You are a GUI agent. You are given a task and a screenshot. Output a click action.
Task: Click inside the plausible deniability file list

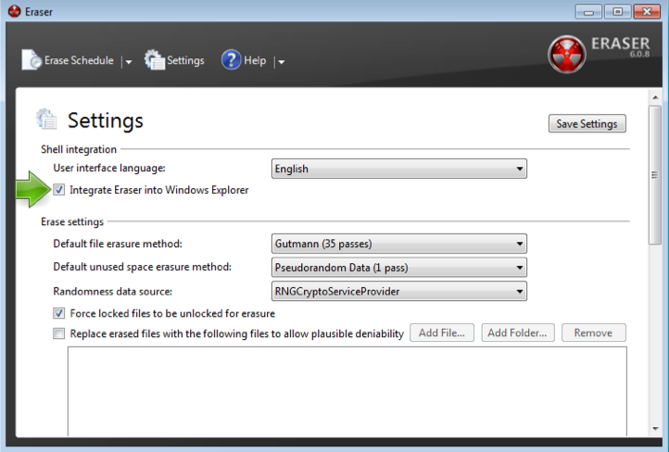[347, 391]
